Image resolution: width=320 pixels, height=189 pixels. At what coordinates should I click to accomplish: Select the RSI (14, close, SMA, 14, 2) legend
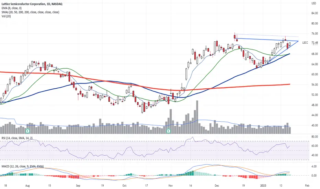(17, 138)
